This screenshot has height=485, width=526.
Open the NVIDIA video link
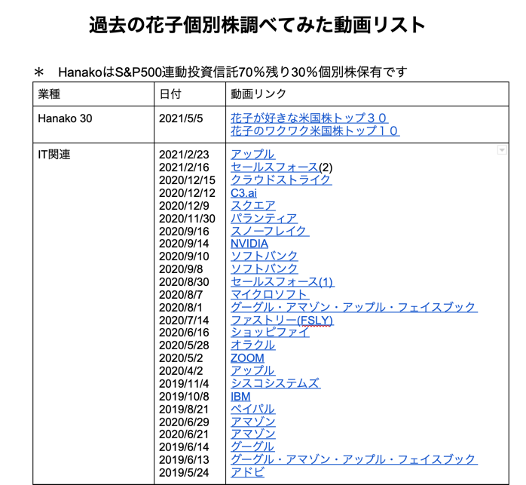click(249, 244)
